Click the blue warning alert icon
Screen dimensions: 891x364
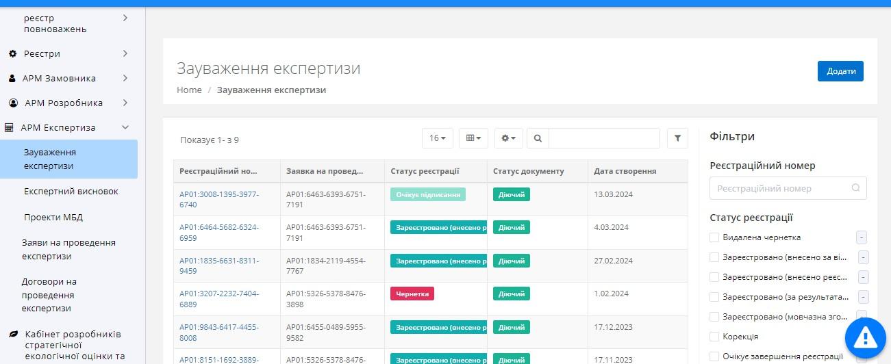click(866, 337)
